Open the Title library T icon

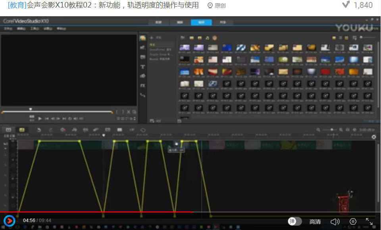pyautogui.click(x=142, y=67)
